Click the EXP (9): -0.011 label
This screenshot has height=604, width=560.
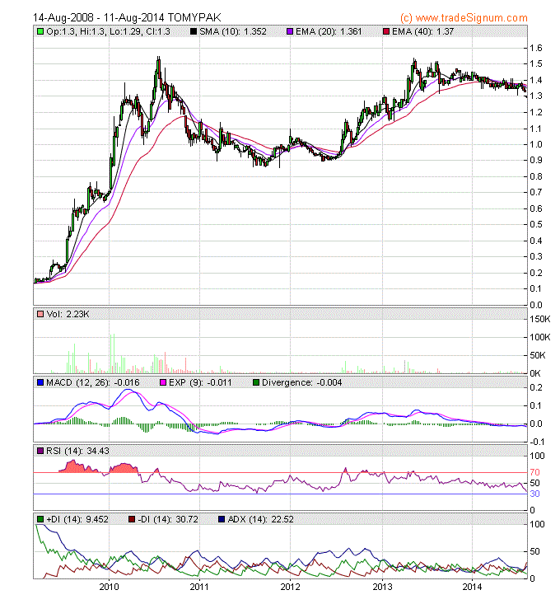(200, 382)
